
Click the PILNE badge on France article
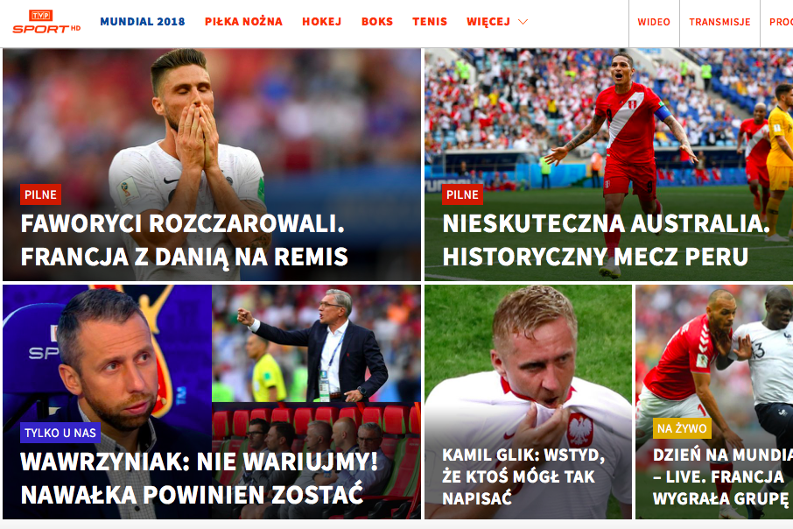[40, 194]
